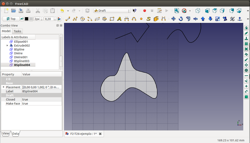Switch to the View property tab
The width and height of the screenshot is (250, 143).
pyautogui.click(x=6, y=133)
